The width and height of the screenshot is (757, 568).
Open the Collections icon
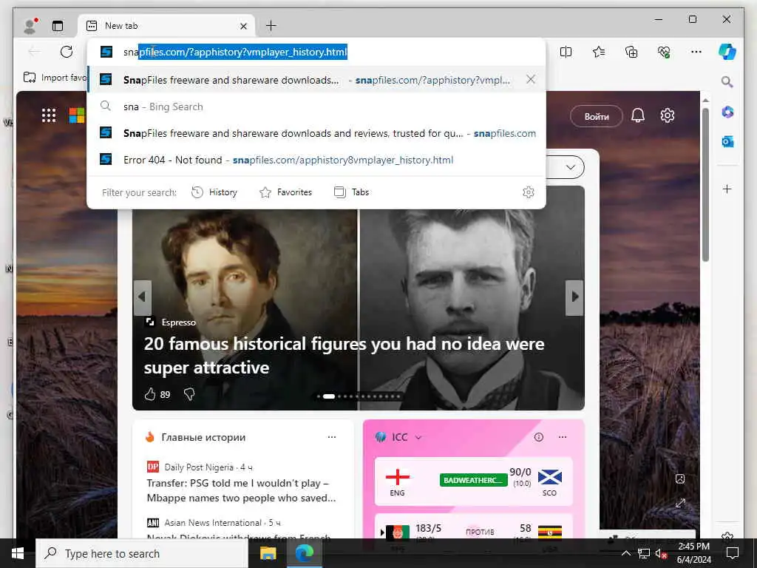click(631, 52)
